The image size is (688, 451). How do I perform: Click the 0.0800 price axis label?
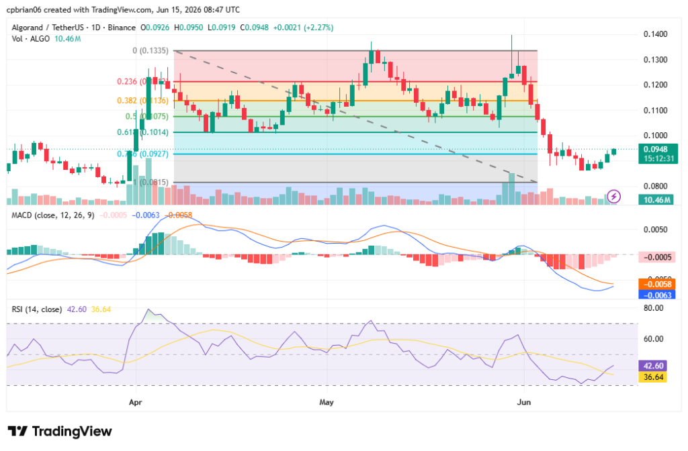[x=656, y=187]
